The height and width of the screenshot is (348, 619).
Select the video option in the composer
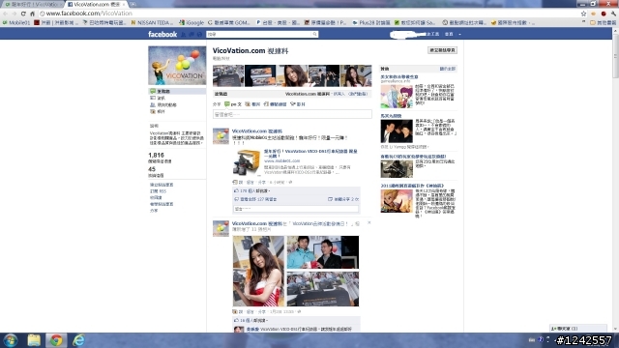coord(298,104)
